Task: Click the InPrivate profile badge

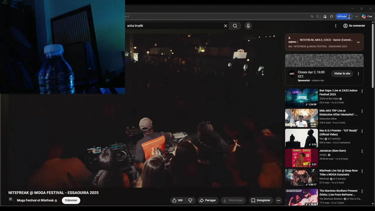Action: pos(344,16)
